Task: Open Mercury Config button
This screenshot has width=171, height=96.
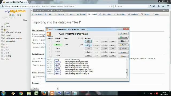Action: pyautogui.click(x=104, y=52)
